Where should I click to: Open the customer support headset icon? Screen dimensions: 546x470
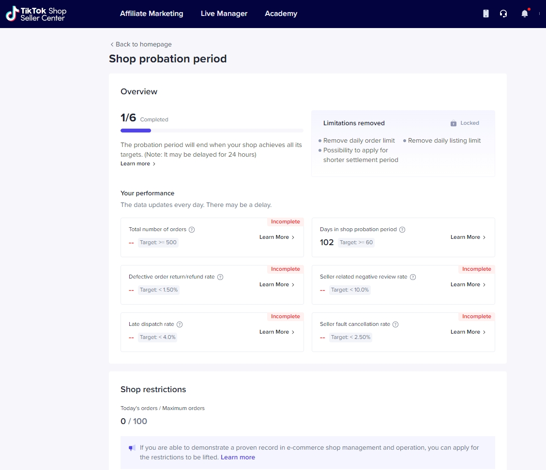(x=503, y=14)
